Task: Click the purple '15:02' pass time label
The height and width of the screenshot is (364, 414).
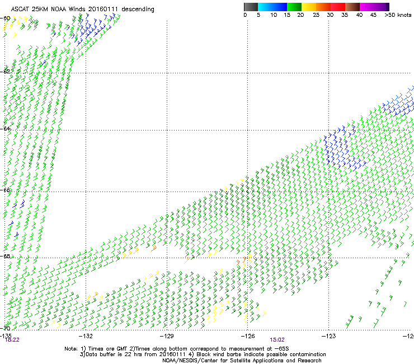Action: 277,340
